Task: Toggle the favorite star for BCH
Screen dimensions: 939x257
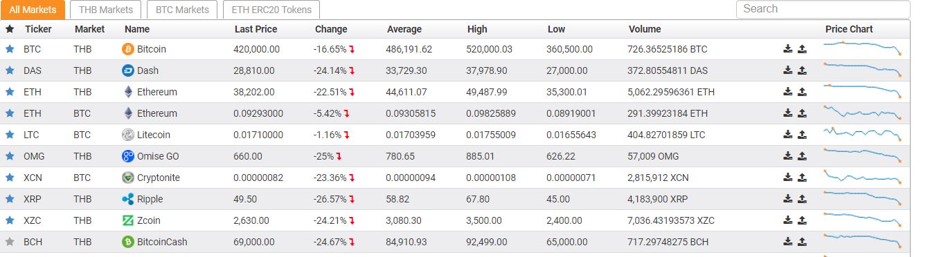Action: (x=10, y=242)
